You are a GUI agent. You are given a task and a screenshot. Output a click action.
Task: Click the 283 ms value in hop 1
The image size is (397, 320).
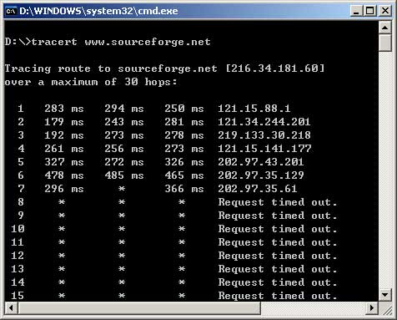[x=64, y=109]
